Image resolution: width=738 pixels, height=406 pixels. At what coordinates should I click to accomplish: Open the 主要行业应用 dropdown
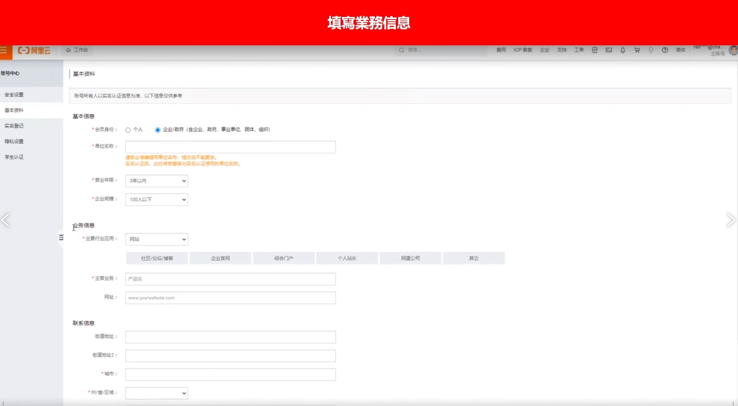(x=156, y=239)
